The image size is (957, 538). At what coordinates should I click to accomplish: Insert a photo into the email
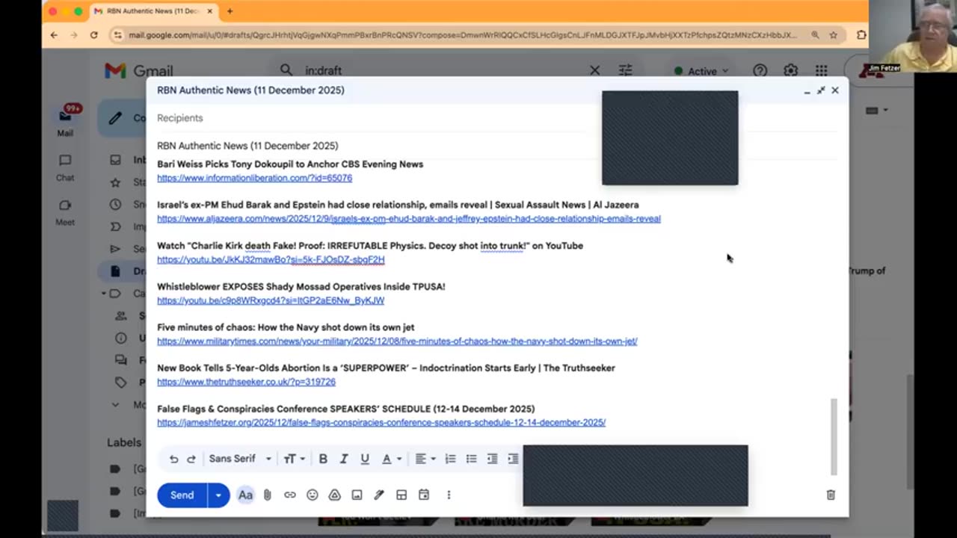click(357, 495)
